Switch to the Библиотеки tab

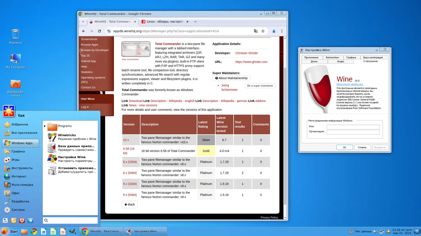332,57
